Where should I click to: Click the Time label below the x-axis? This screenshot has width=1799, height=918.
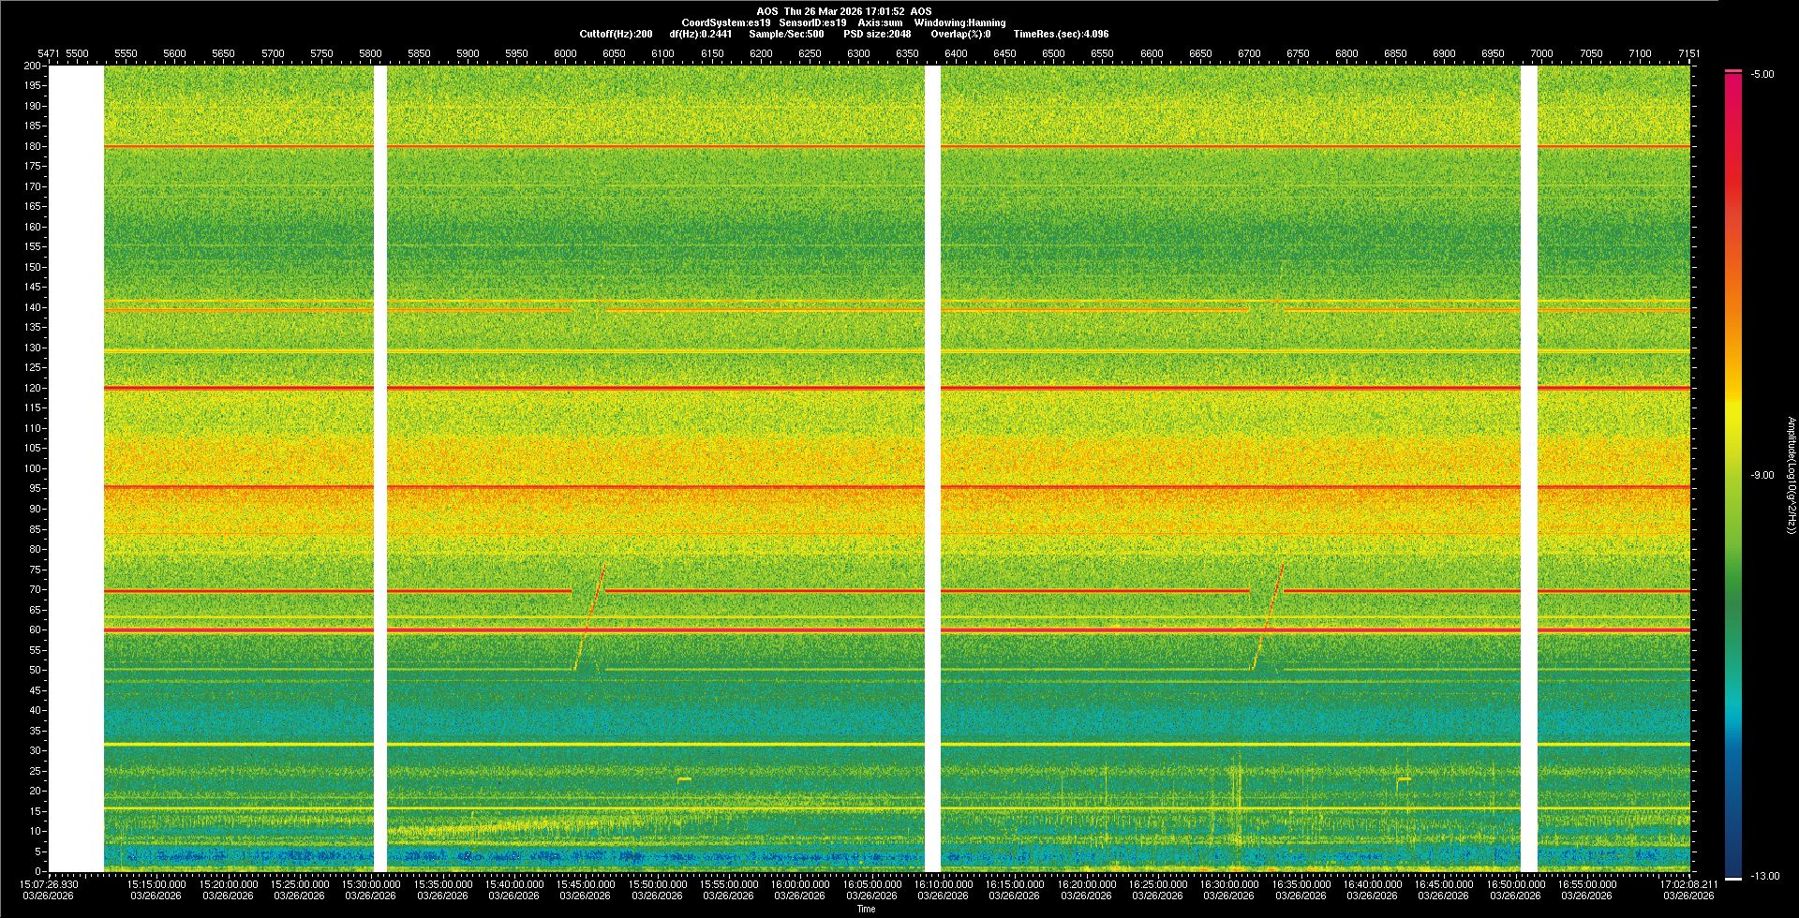point(866,909)
